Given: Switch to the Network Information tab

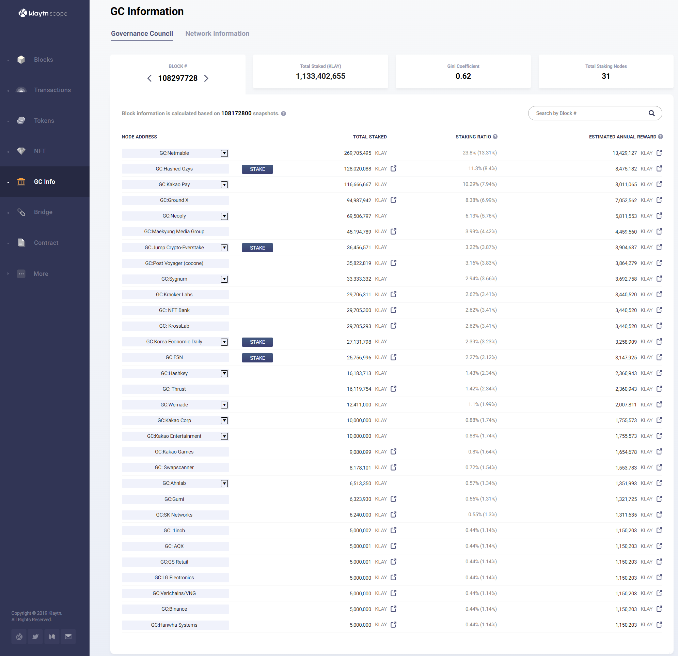Looking at the screenshot, I should pyautogui.click(x=217, y=34).
